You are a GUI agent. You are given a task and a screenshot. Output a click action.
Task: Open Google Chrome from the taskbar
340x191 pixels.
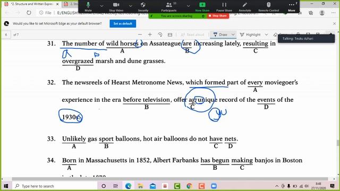coord(189,186)
